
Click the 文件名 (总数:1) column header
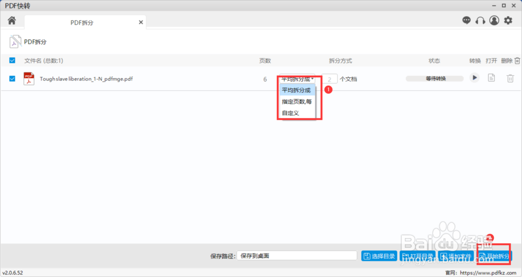click(44, 61)
